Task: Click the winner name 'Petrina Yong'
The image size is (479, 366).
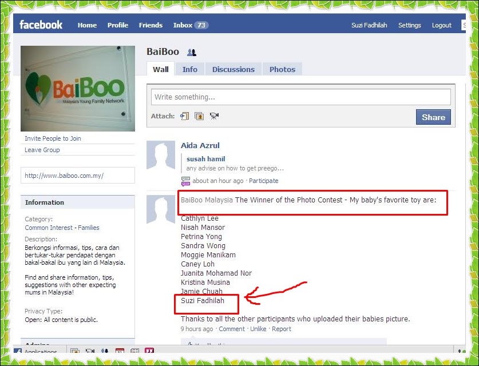Action: [201, 237]
